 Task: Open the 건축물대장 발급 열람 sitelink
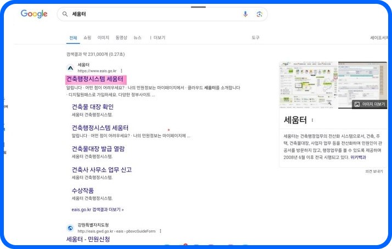98,149
